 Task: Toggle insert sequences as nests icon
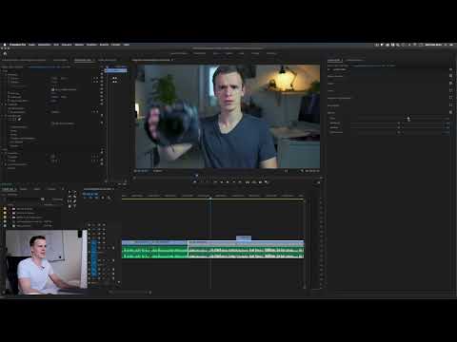[85, 198]
